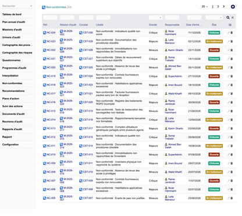Sort by Réf. column header
Image resolution: width=242 pixels, height=216 pixels.
pyautogui.click(x=45, y=25)
